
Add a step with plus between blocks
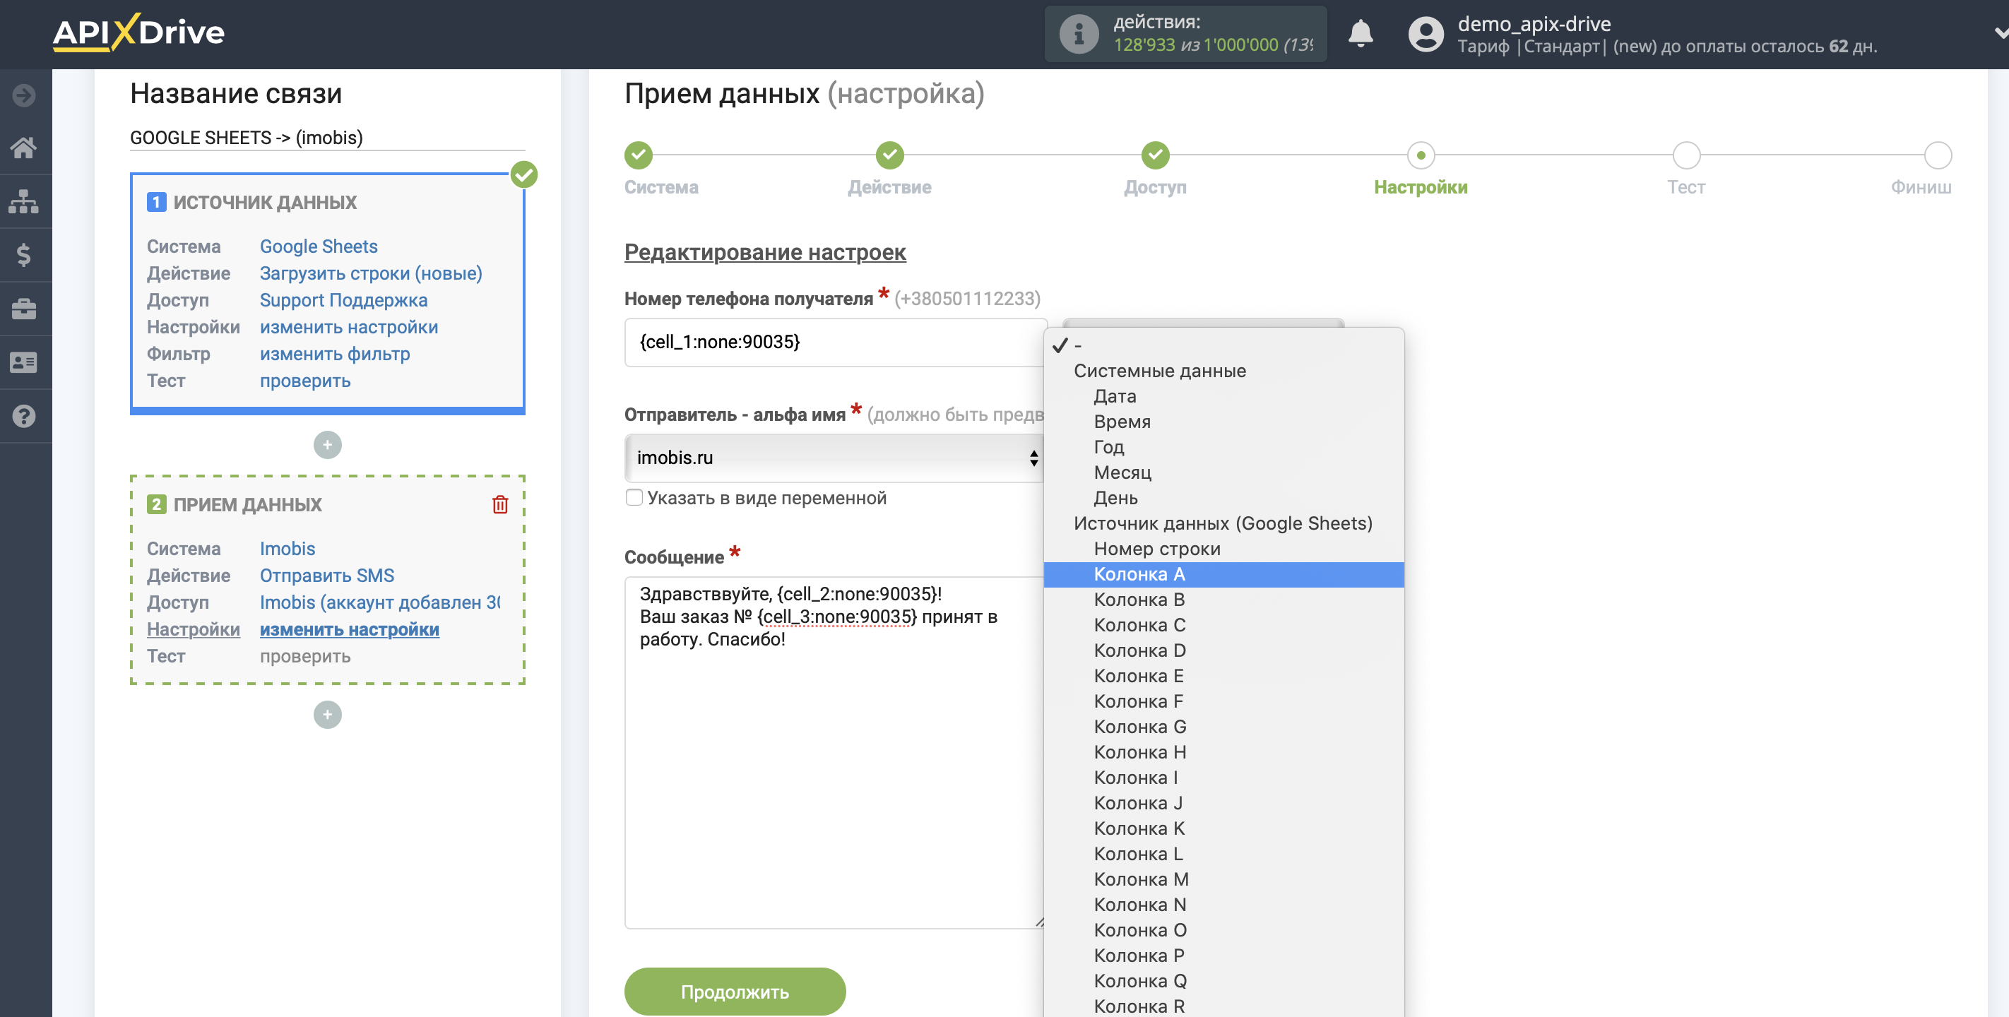tap(328, 446)
